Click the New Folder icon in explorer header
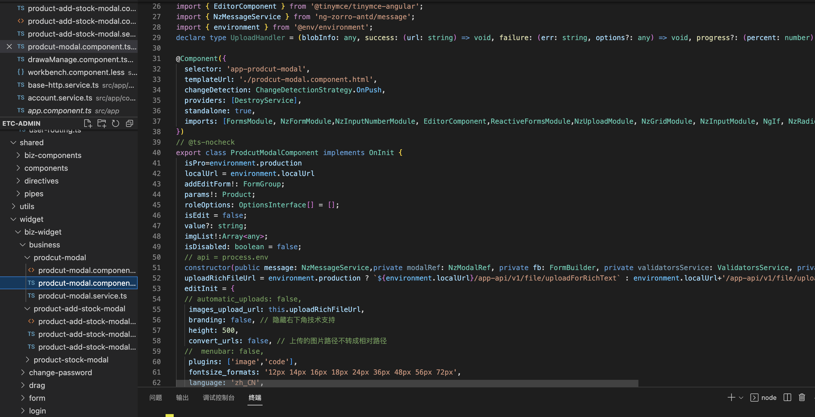The height and width of the screenshot is (417, 815). 102,123
